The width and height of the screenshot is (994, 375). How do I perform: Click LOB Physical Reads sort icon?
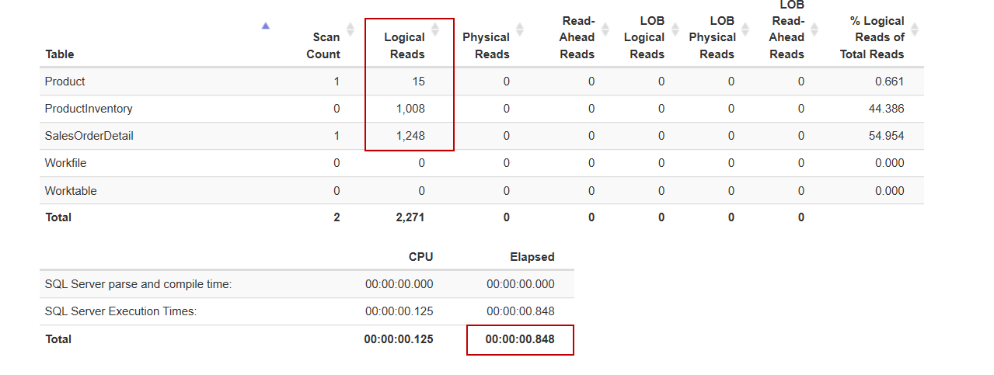pyautogui.click(x=745, y=29)
